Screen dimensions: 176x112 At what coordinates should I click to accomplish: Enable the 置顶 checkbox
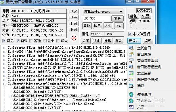(x=31, y=41)
